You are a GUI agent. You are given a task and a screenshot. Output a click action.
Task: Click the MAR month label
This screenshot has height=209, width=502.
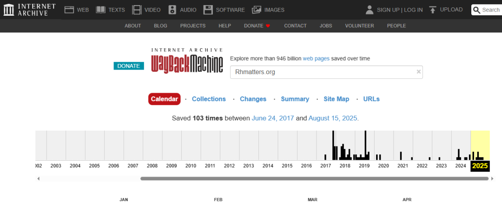point(312,200)
